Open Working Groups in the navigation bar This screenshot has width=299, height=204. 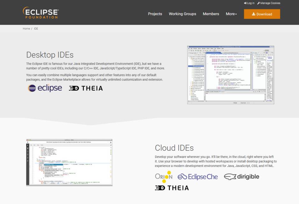tap(182, 14)
